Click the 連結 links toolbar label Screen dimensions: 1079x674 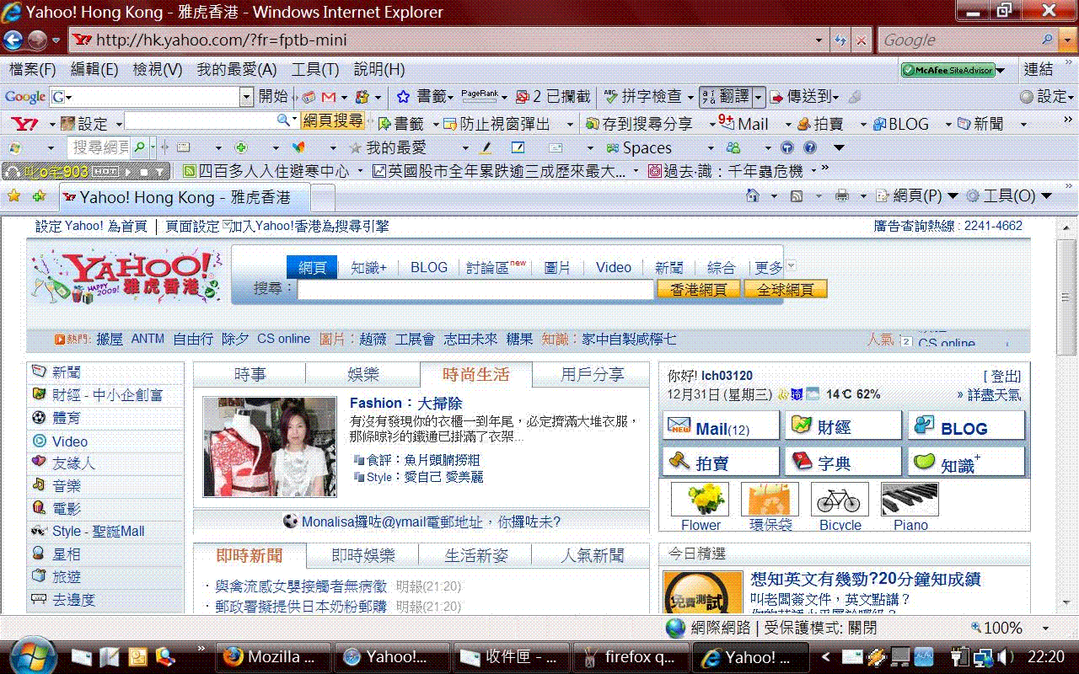coord(1039,70)
